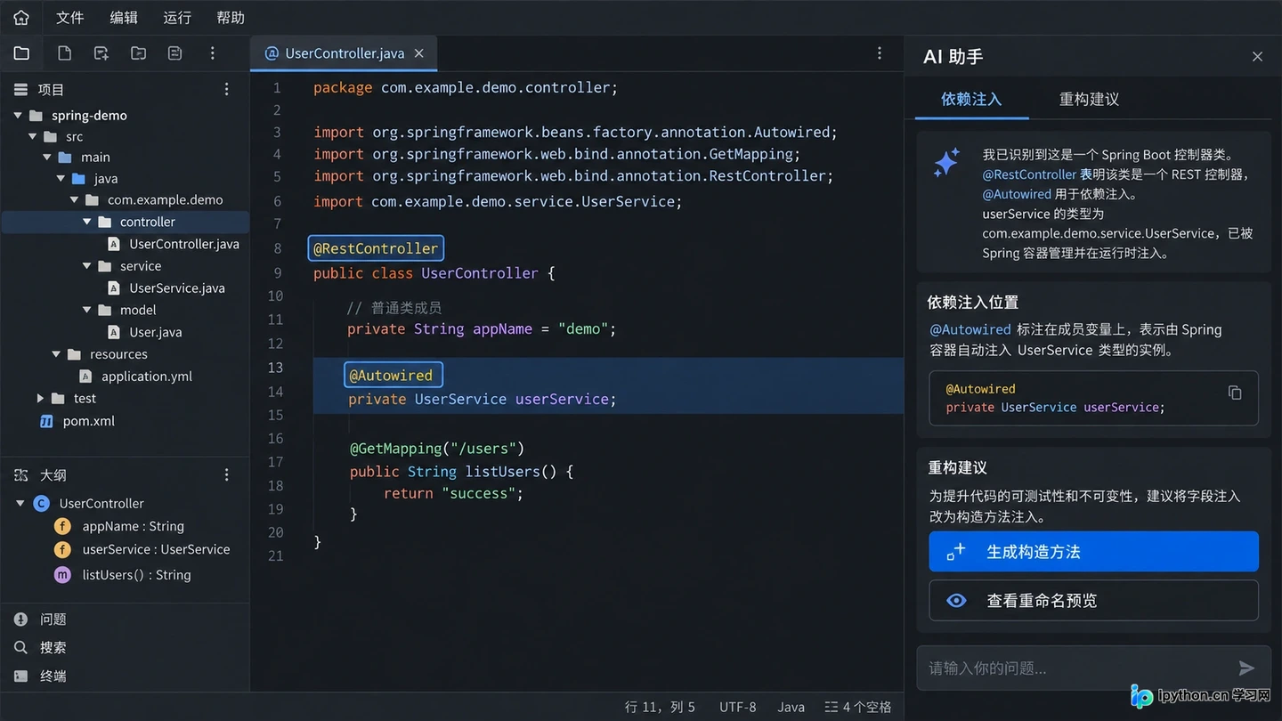
Task: Open the 帮助 menu
Action: [x=231, y=18]
